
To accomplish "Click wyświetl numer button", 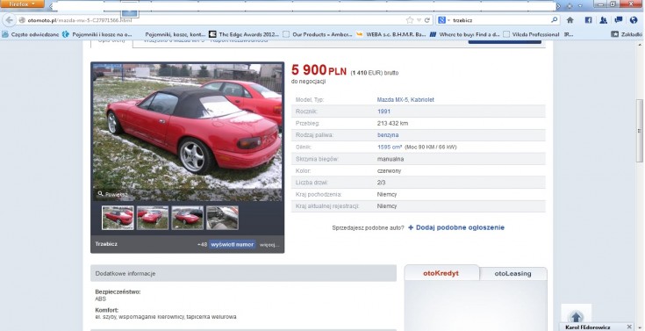I will tap(233, 245).
